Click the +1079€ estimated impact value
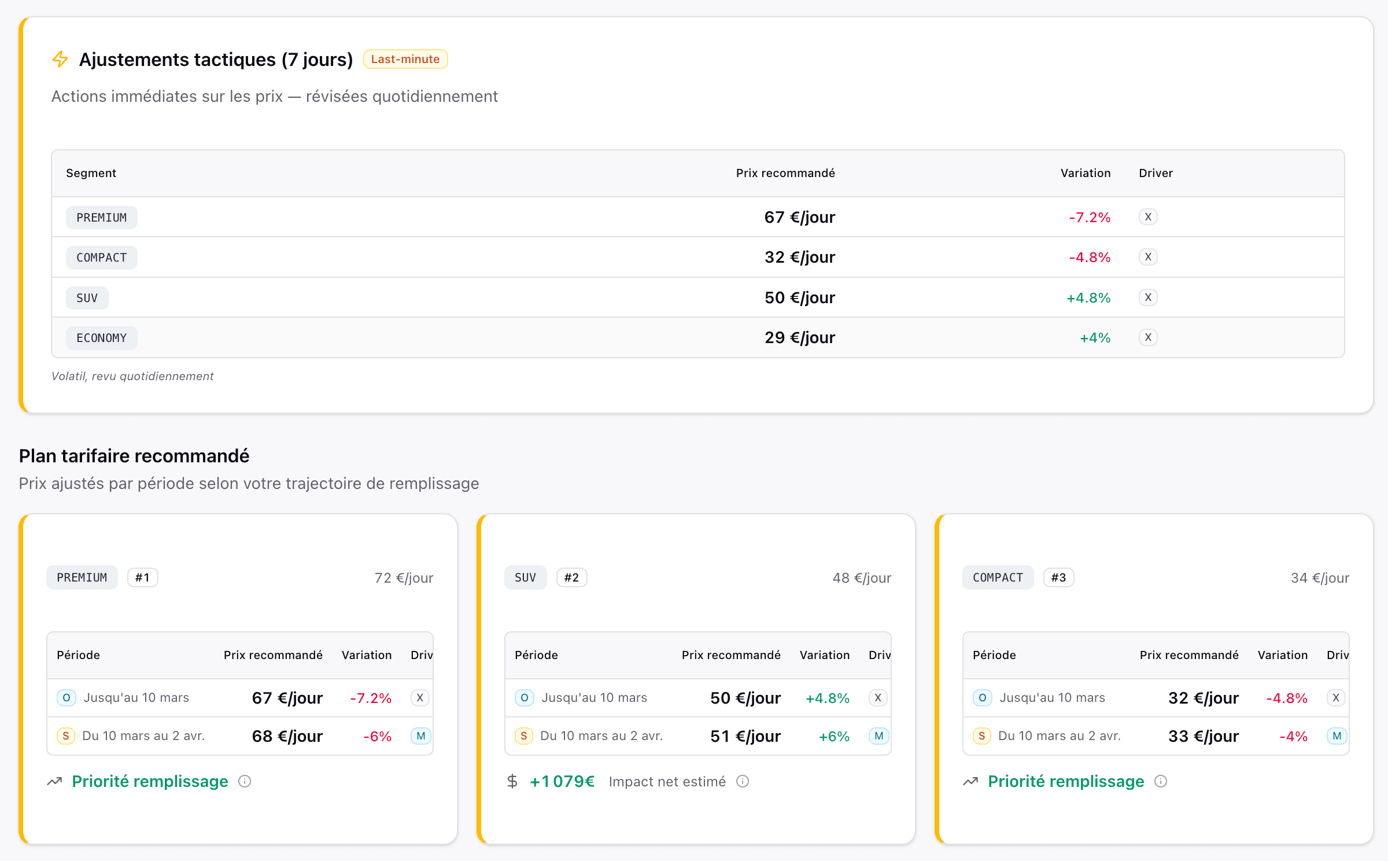The width and height of the screenshot is (1388, 861). 562,781
